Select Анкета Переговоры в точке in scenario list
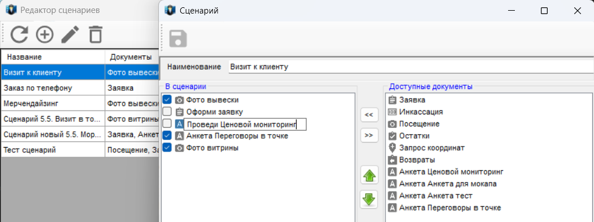This screenshot has height=222, width=594. (x=237, y=136)
